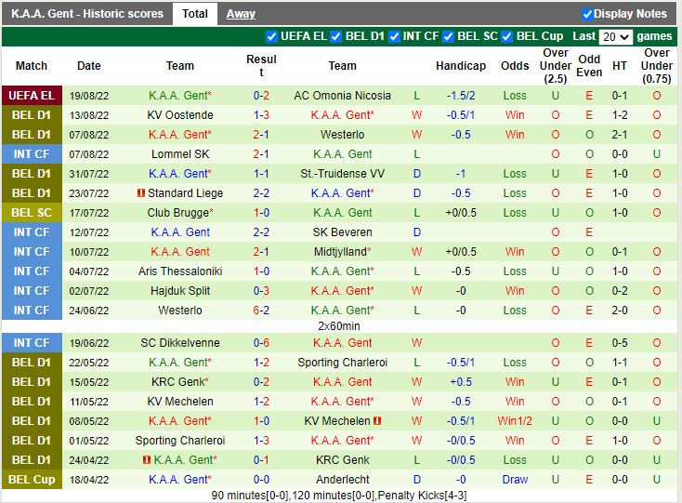Click the 0-0 result versus Anderlecht
The width and height of the screenshot is (682, 503).
point(261,479)
